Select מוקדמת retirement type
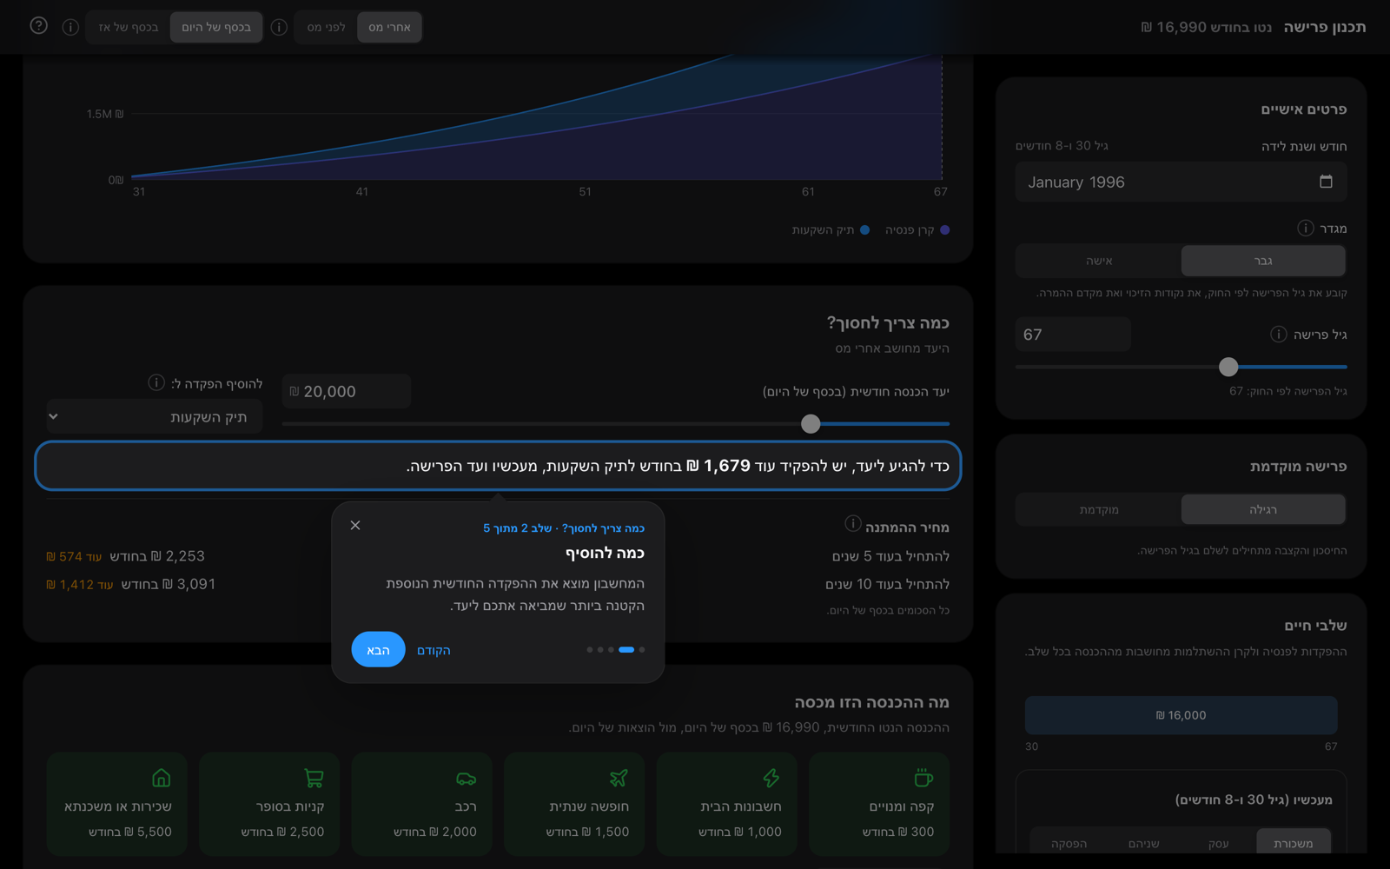Screen dimensions: 1390x869 (1099, 509)
